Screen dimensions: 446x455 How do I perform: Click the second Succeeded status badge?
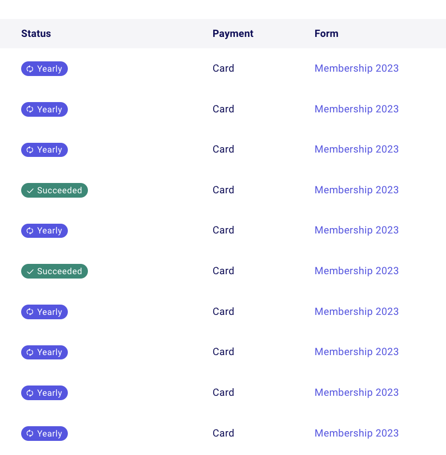(x=54, y=271)
